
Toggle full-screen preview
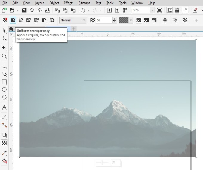point(159,10)
